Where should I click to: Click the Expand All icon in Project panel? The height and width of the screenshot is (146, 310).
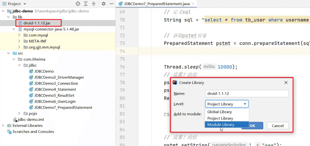point(86,4)
